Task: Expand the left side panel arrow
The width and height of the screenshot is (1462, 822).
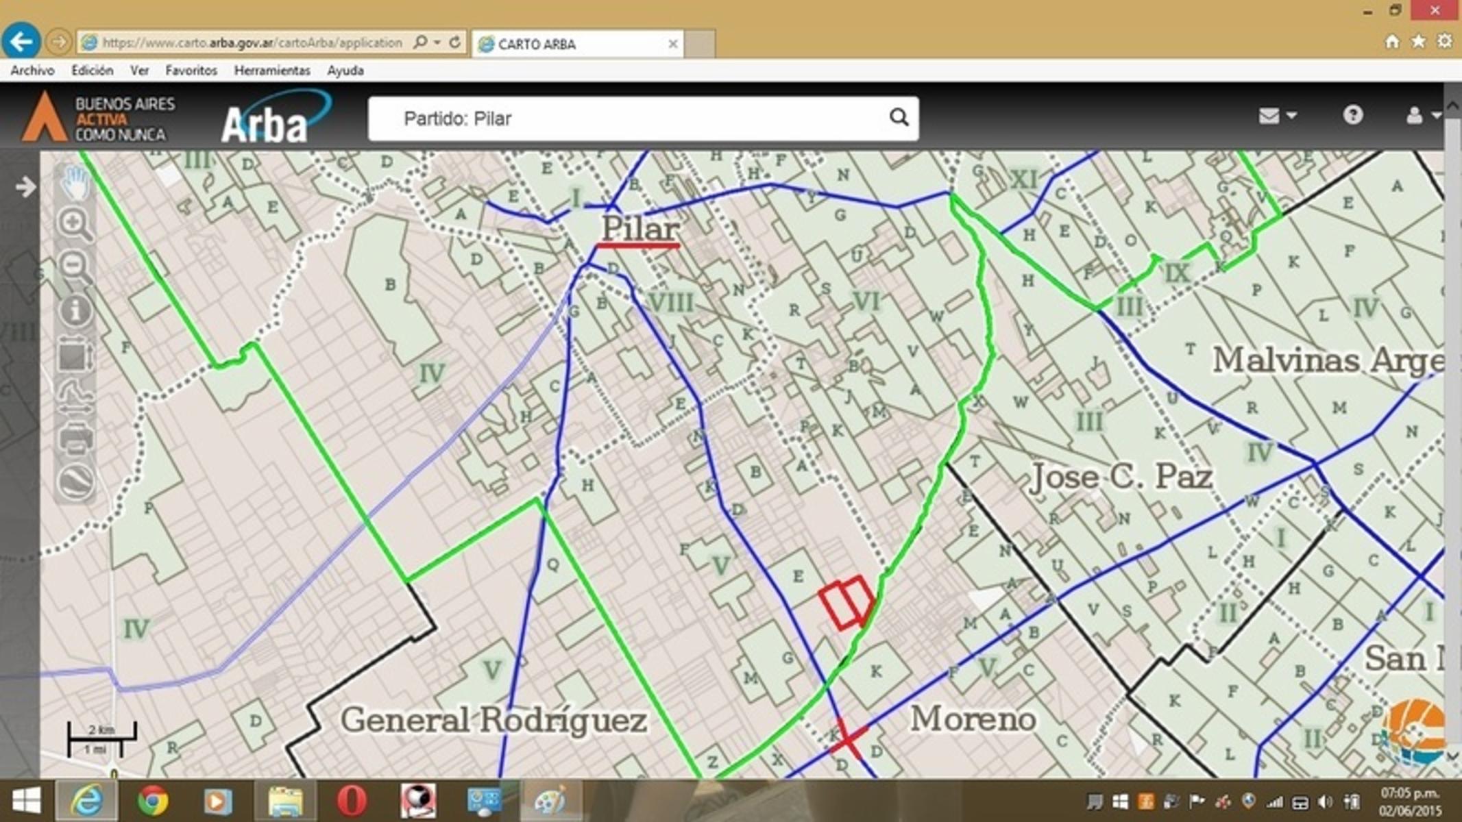Action: (25, 186)
